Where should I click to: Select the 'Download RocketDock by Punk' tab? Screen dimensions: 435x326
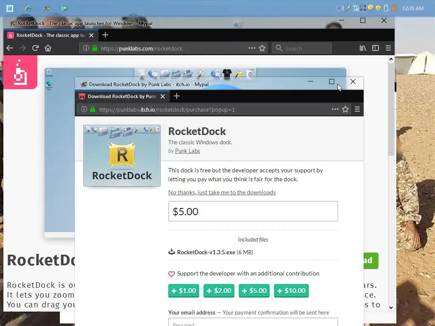point(122,96)
